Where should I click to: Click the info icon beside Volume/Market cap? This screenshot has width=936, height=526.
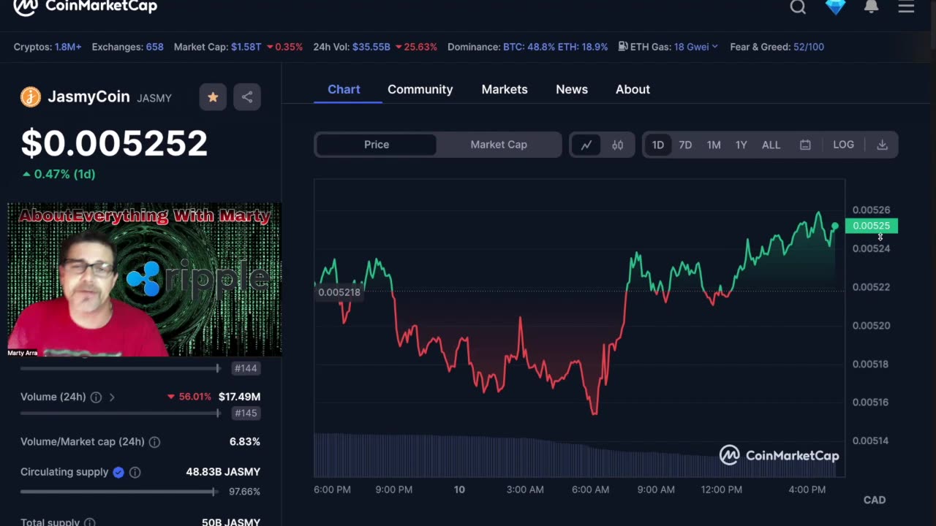coord(154,442)
